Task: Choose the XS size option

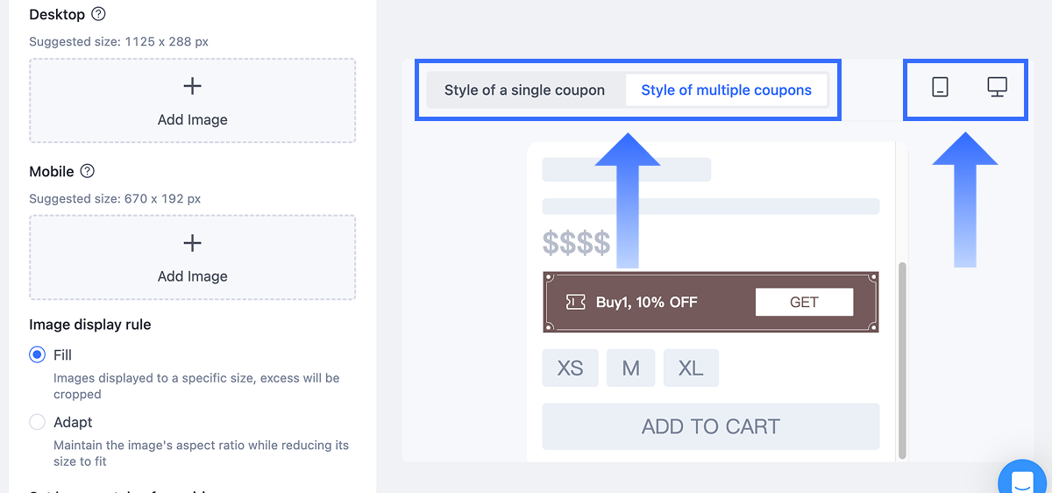Action: [x=570, y=368]
